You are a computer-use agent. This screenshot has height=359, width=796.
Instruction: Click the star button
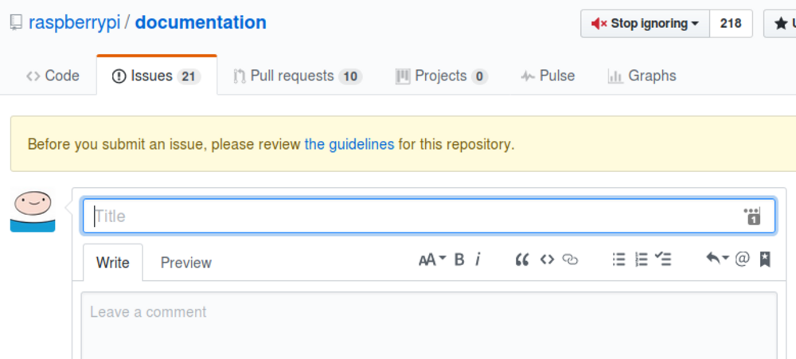781,23
